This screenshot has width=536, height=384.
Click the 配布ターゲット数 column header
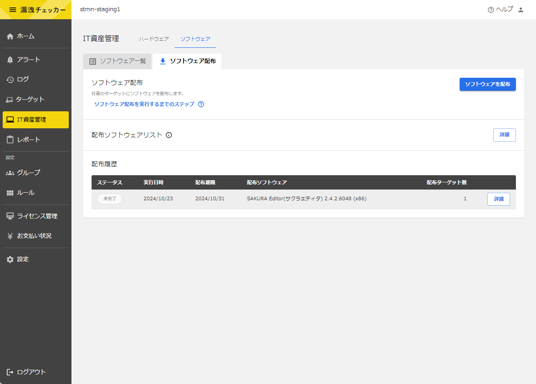point(447,182)
